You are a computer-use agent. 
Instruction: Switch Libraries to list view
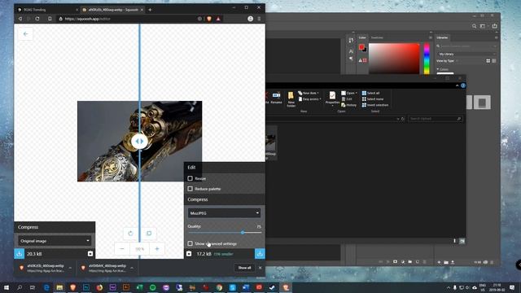(x=494, y=61)
